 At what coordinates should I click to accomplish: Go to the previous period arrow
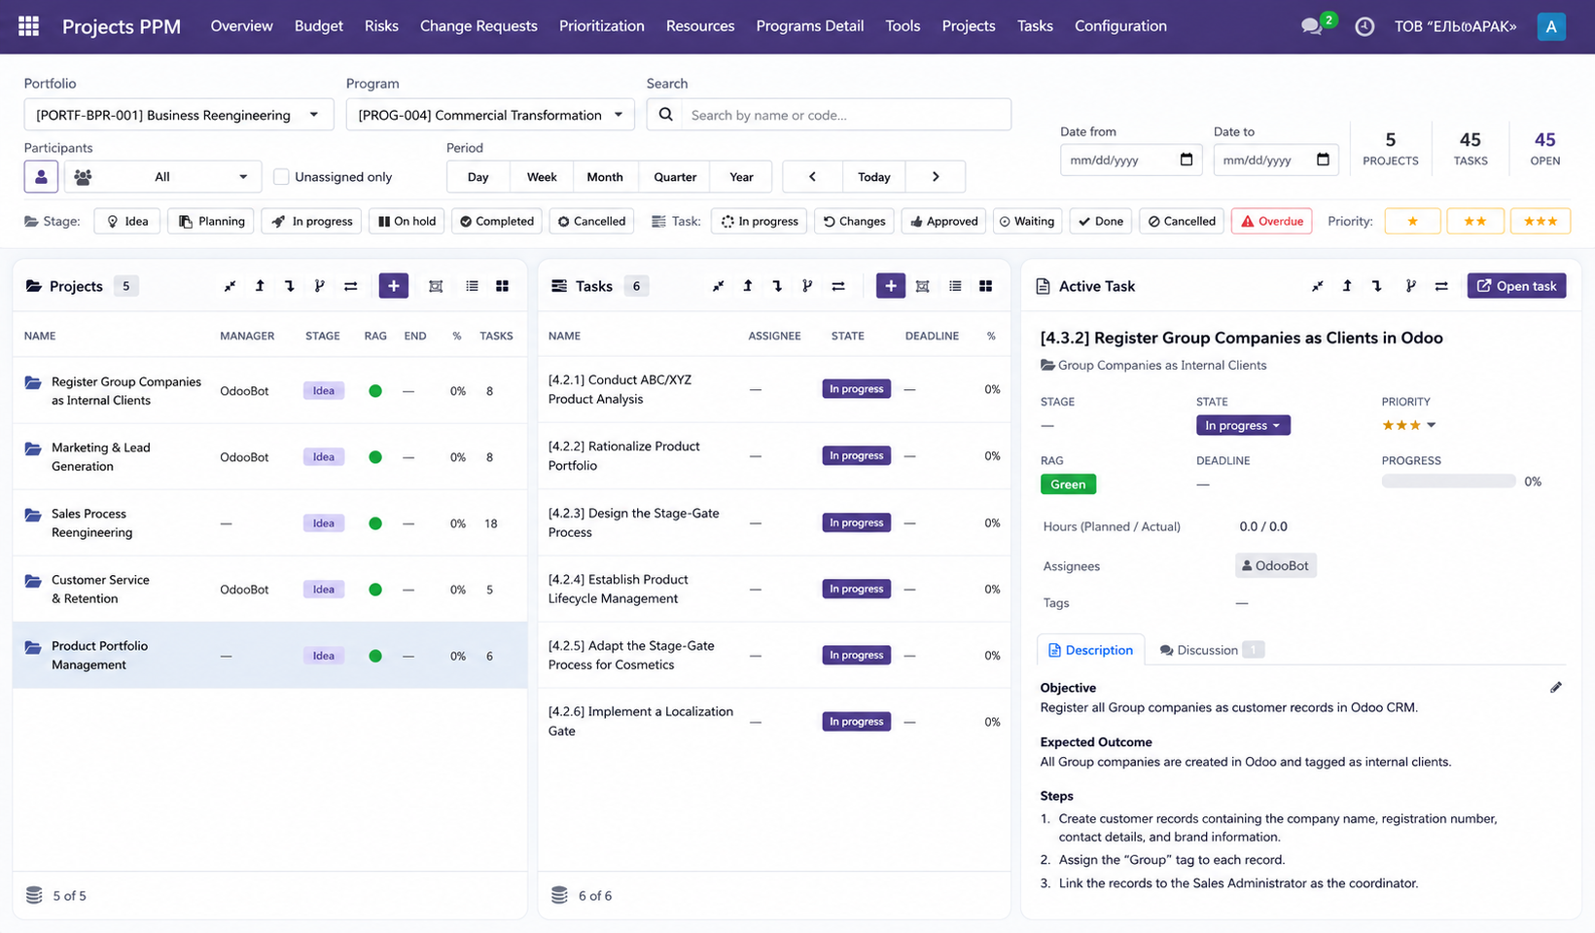[812, 177]
